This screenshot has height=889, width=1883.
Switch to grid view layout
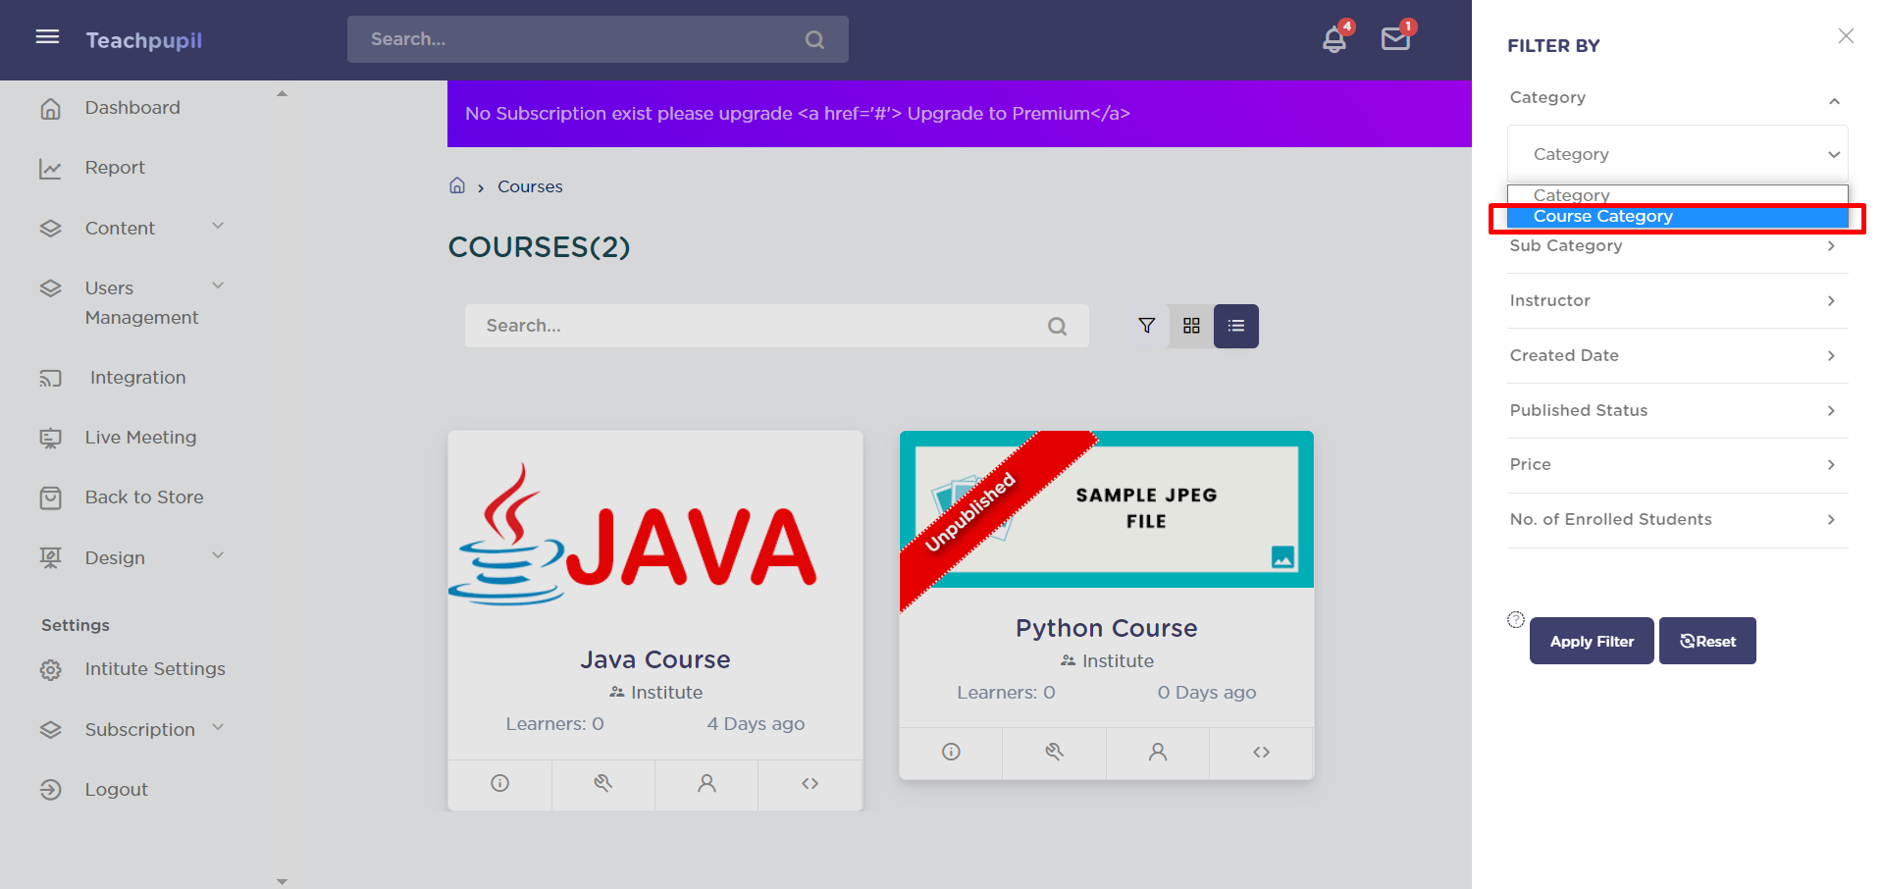tap(1191, 326)
